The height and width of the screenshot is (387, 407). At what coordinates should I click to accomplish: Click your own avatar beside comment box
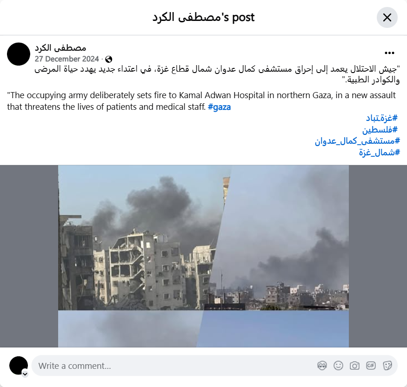point(19,366)
